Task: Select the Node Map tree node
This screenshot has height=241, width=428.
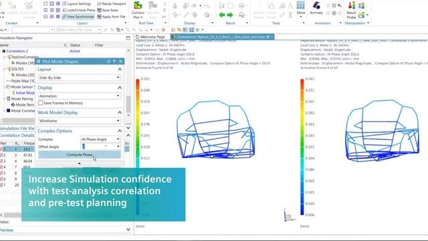Action: pyautogui.click(x=23, y=81)
